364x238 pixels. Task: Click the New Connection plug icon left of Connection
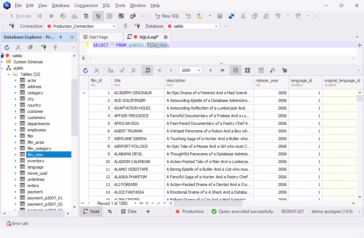12,26
